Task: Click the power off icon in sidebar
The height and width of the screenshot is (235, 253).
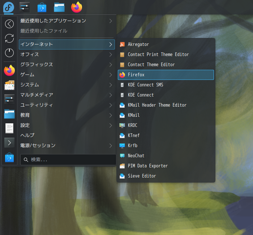Action: (9, 53)
